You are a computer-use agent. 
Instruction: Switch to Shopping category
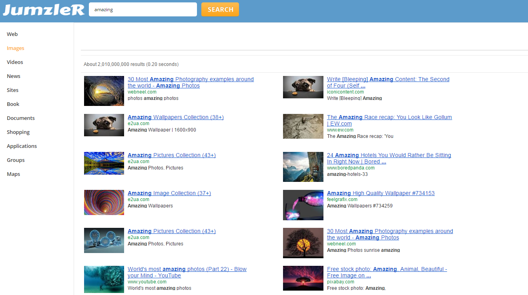(x=18, y=132)
